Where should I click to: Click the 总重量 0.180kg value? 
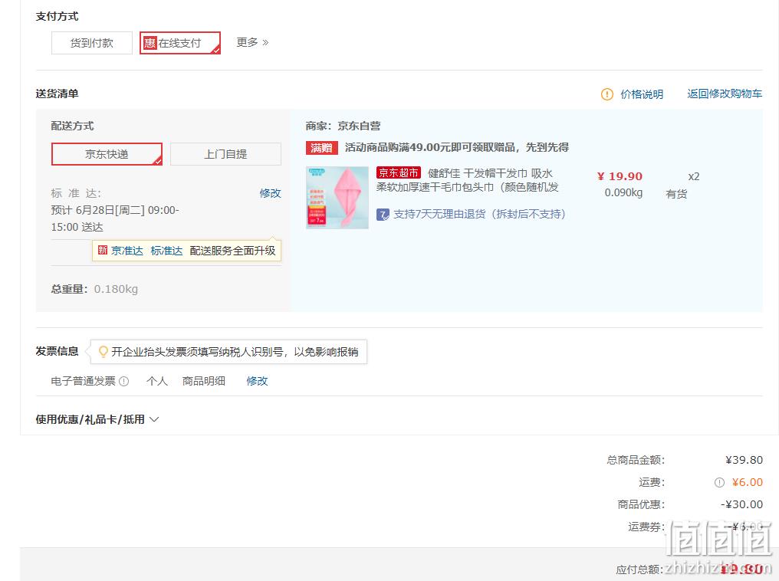point(116,289)
